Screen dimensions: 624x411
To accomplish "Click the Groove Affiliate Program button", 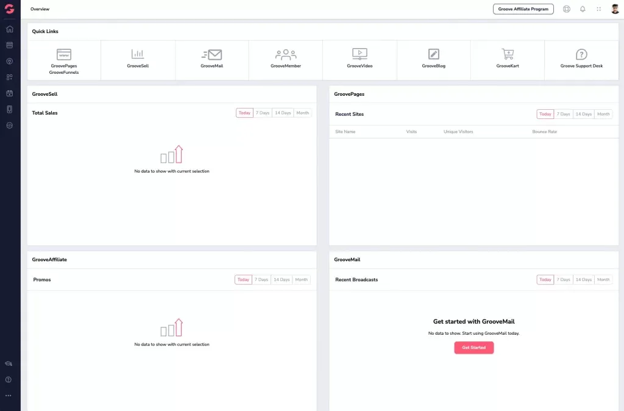I will click(523, 9).
